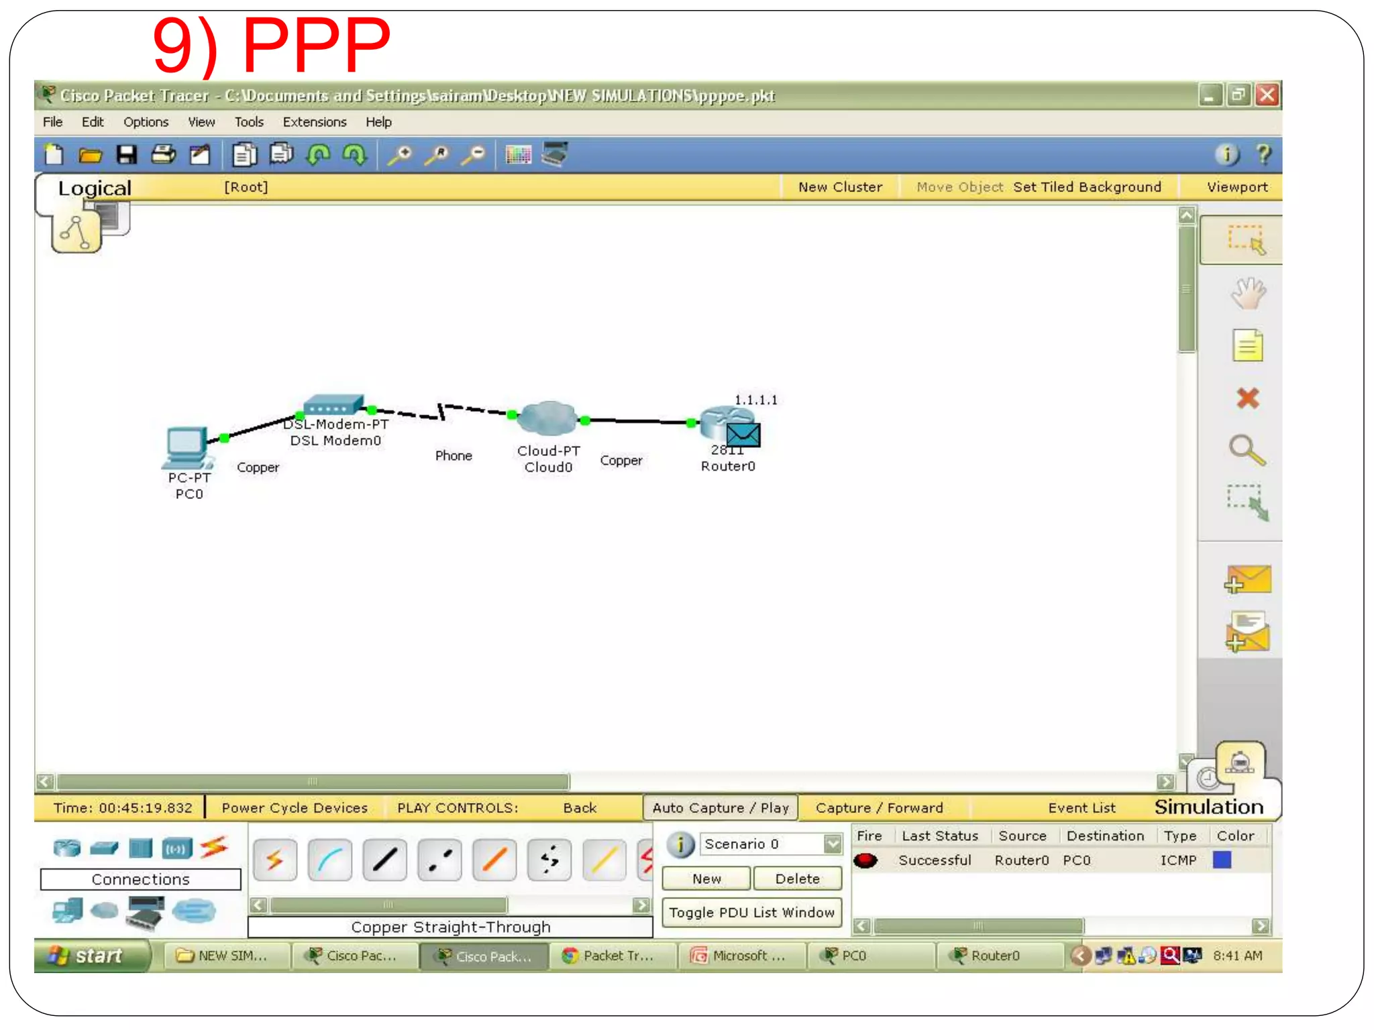The image size is (1374, 1030).
Task: Select Copper Straight-Through cable
Action: point(385,860)
